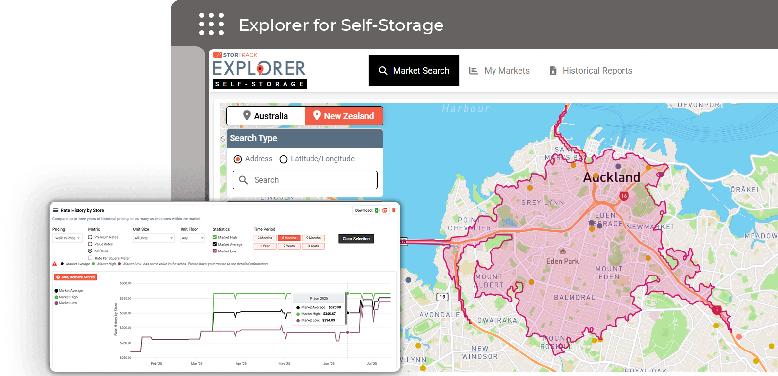778x376 pixels.
Task: Click the Add/Remove Stores button
Action: pos(76,277)
